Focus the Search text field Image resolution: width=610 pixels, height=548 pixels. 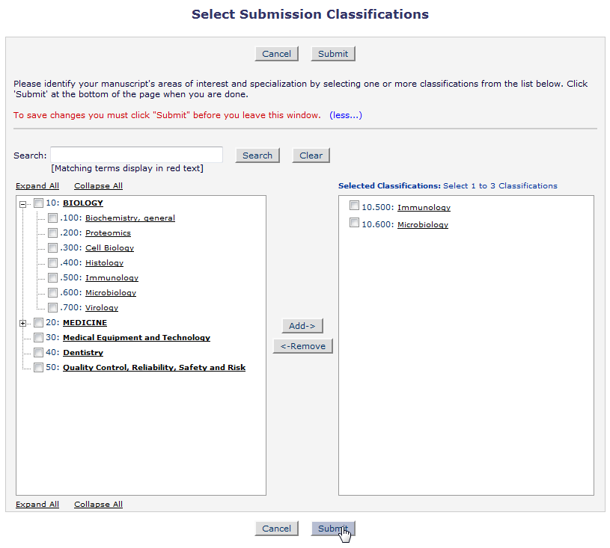(x=136, y=155)
